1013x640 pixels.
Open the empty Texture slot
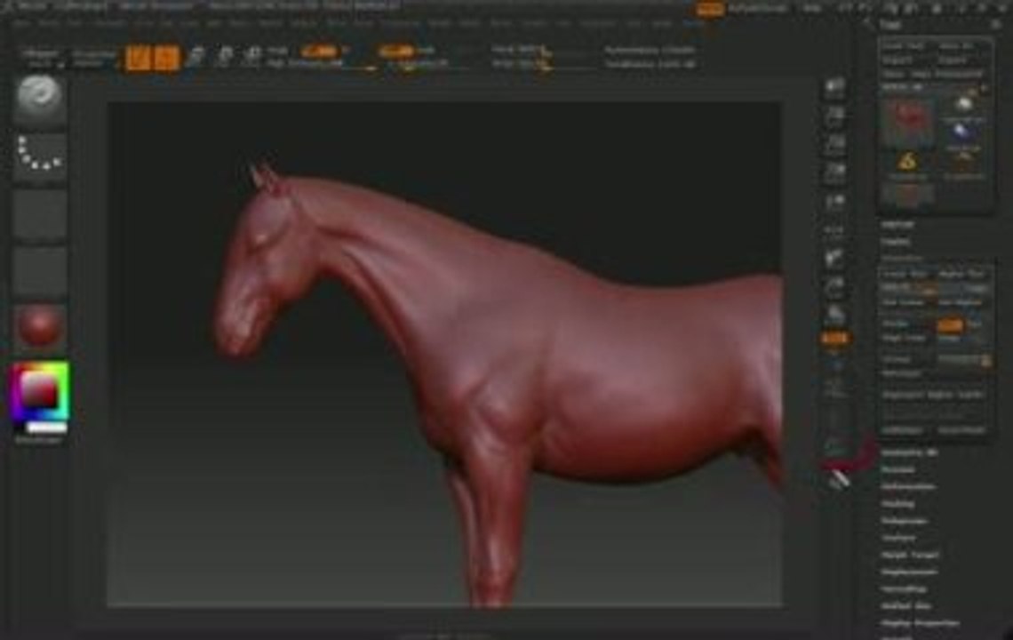pyautogui.click(x=39, y=270)
